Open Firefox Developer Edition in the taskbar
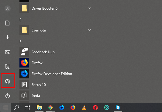 pyautogui.click(x=62, y=107)
